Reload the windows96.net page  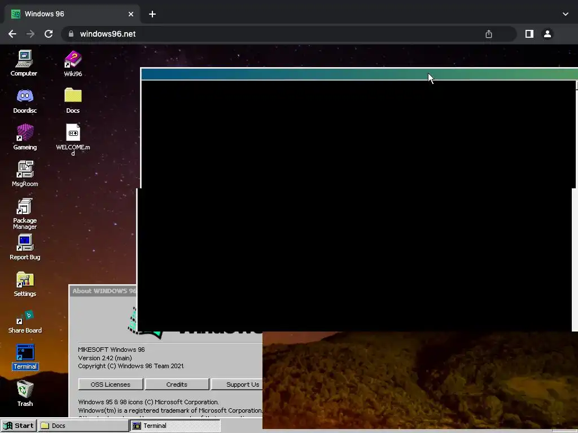pos(49,34)
